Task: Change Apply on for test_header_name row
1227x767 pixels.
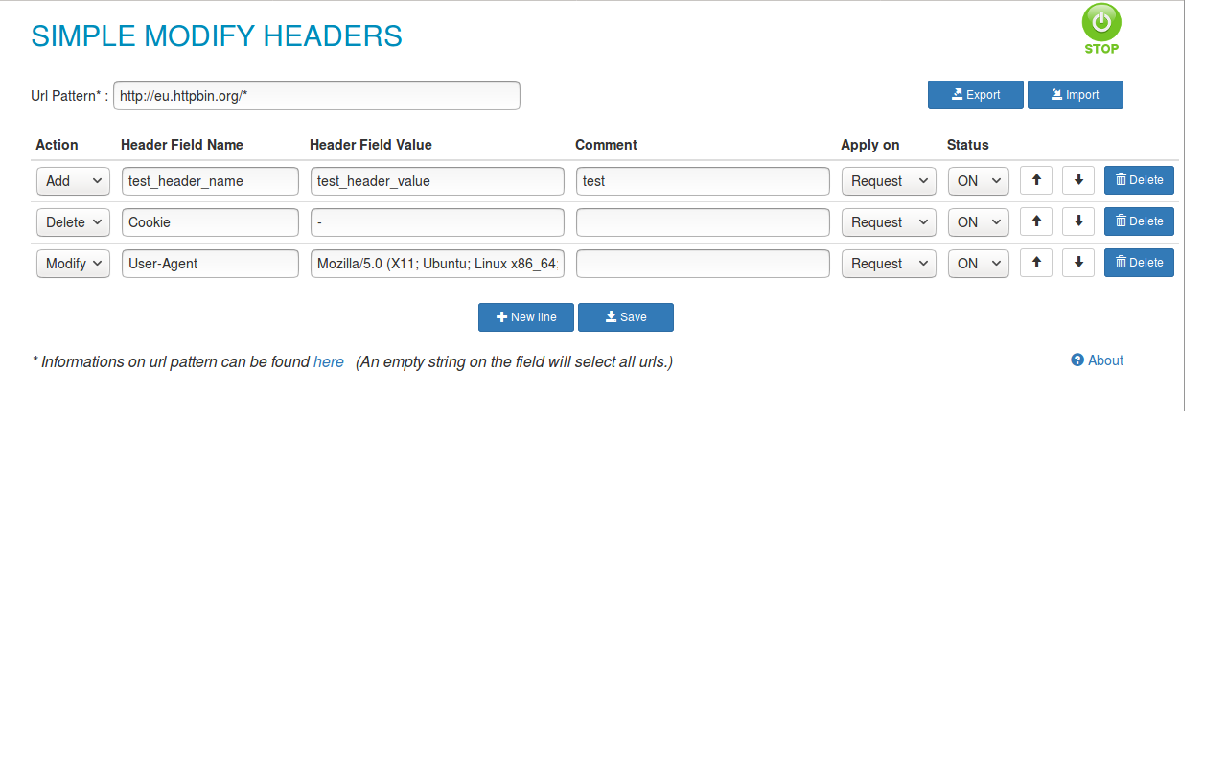Action: (889, 181)
